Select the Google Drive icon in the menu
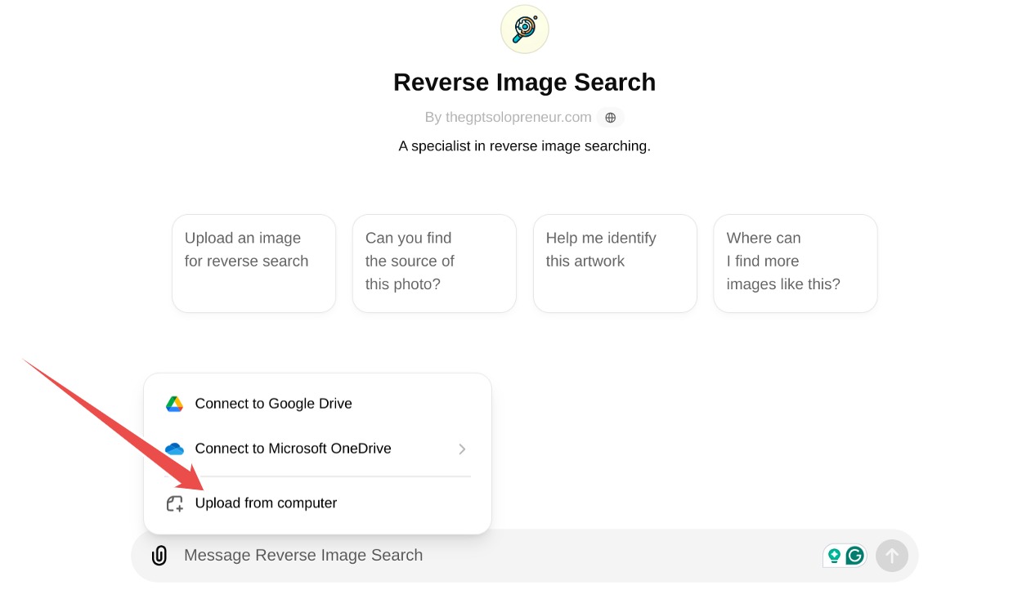 (x=174, y=403)
